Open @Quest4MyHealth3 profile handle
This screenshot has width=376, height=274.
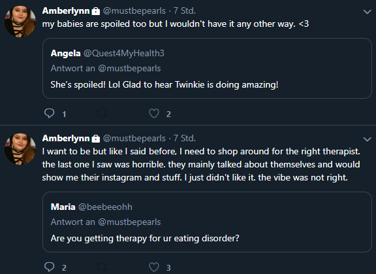click(124, 54)
